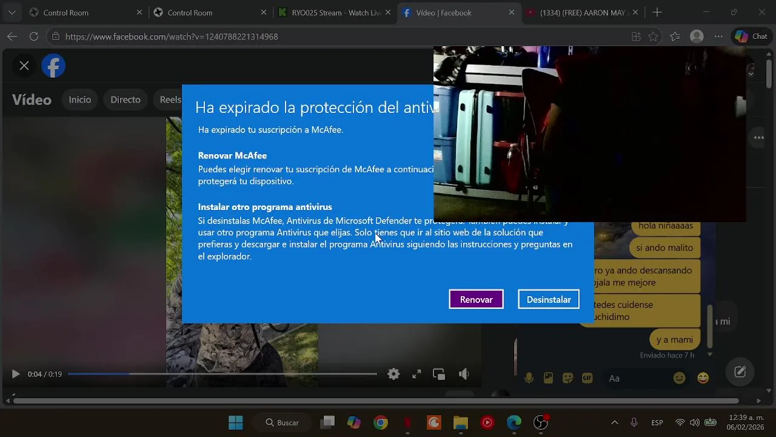776x437 pixels.
Task: Show hidden system tray icons
Action: 614,422
